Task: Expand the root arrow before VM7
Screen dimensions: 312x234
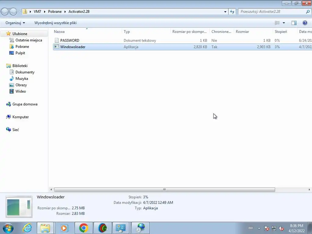Action: tap(30, 12)
